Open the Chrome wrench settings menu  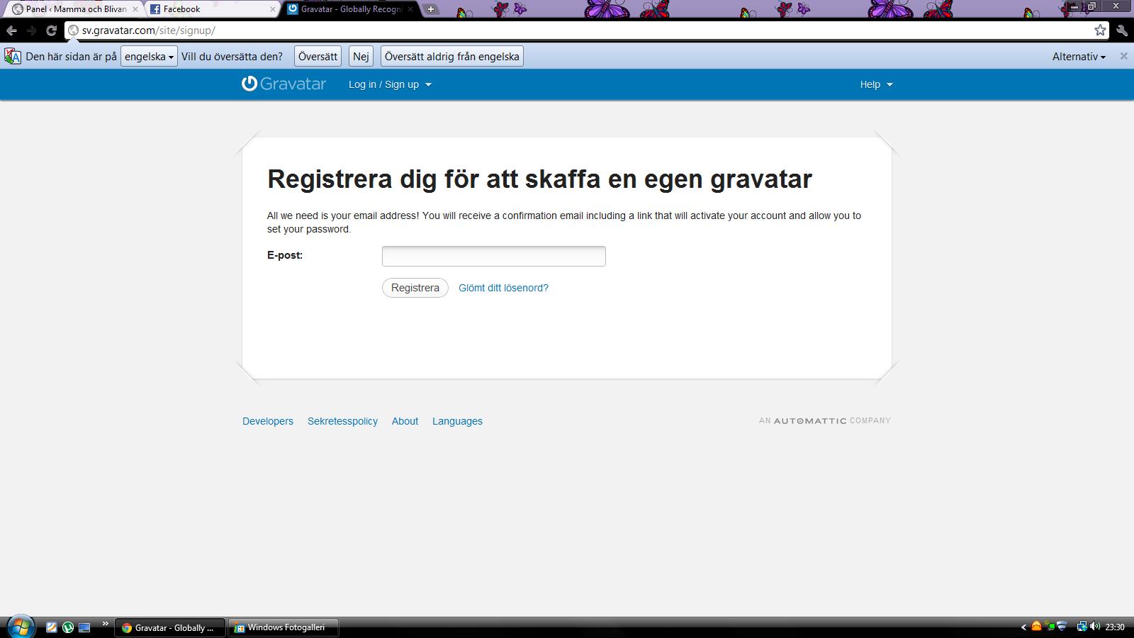pos(1122,30)
